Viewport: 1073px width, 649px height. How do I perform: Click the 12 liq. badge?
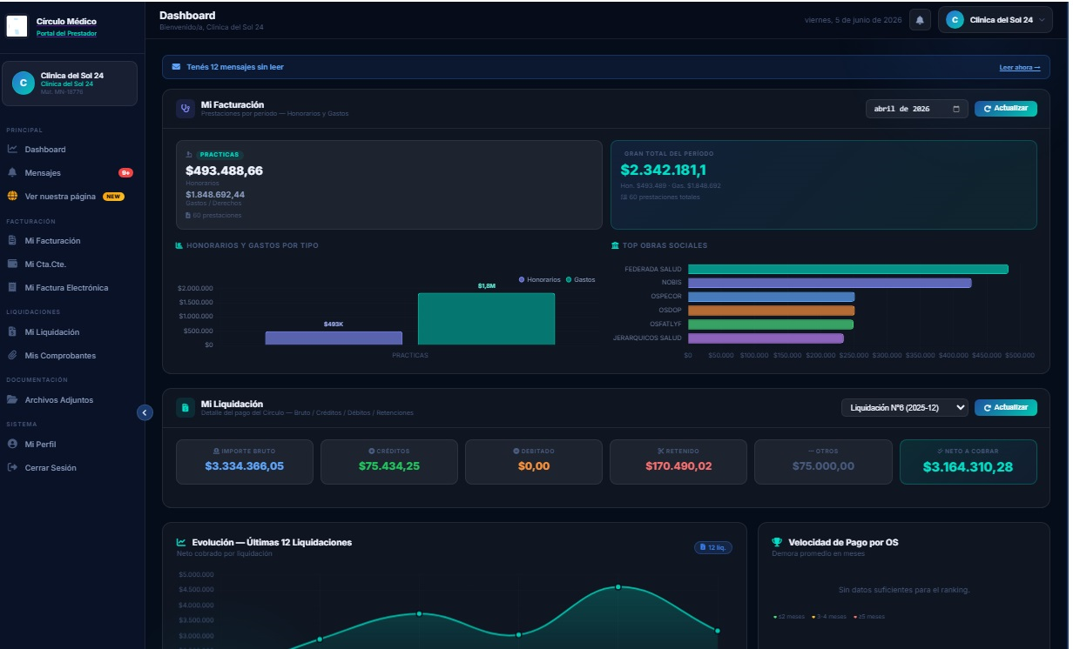click(x=713, y=547)
